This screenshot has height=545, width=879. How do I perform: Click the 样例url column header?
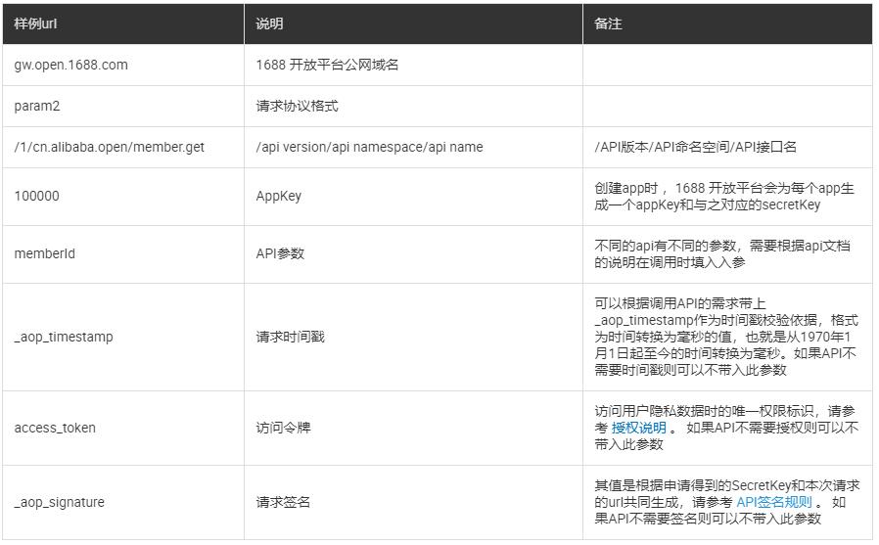(x=123, y=23)
